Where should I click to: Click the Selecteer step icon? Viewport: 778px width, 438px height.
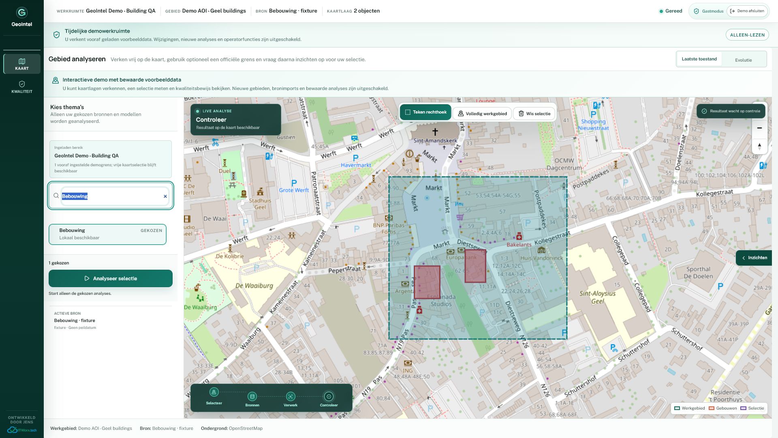pyautogui.click(x=214, y=392)
